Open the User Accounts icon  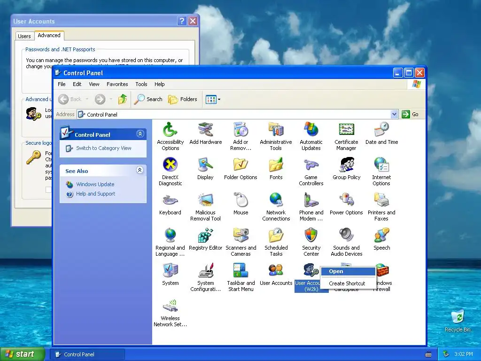pos(276,275)
